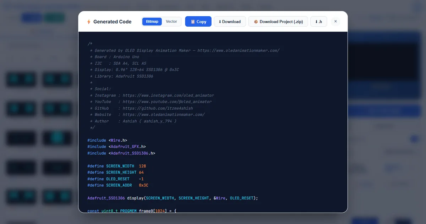Click the frame0[1024] array declaration line
This screenshot has width=426, height=224.
132,211
